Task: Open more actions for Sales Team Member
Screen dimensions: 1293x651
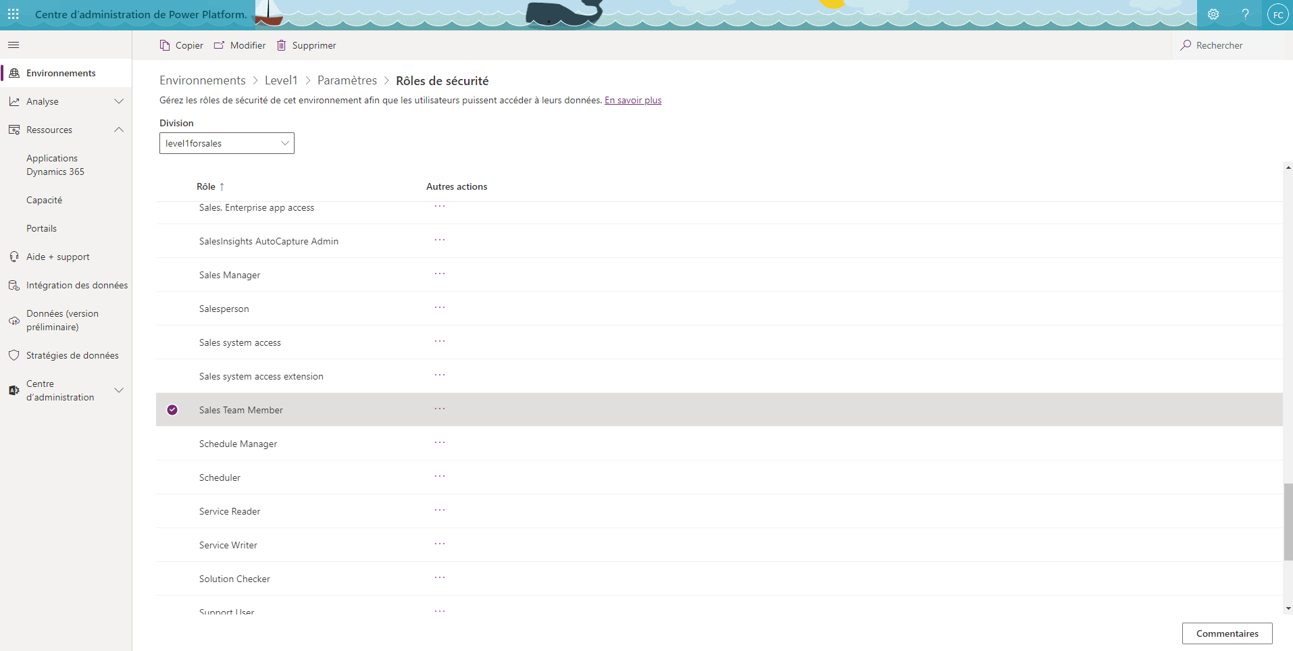Action: pos(440,409)
